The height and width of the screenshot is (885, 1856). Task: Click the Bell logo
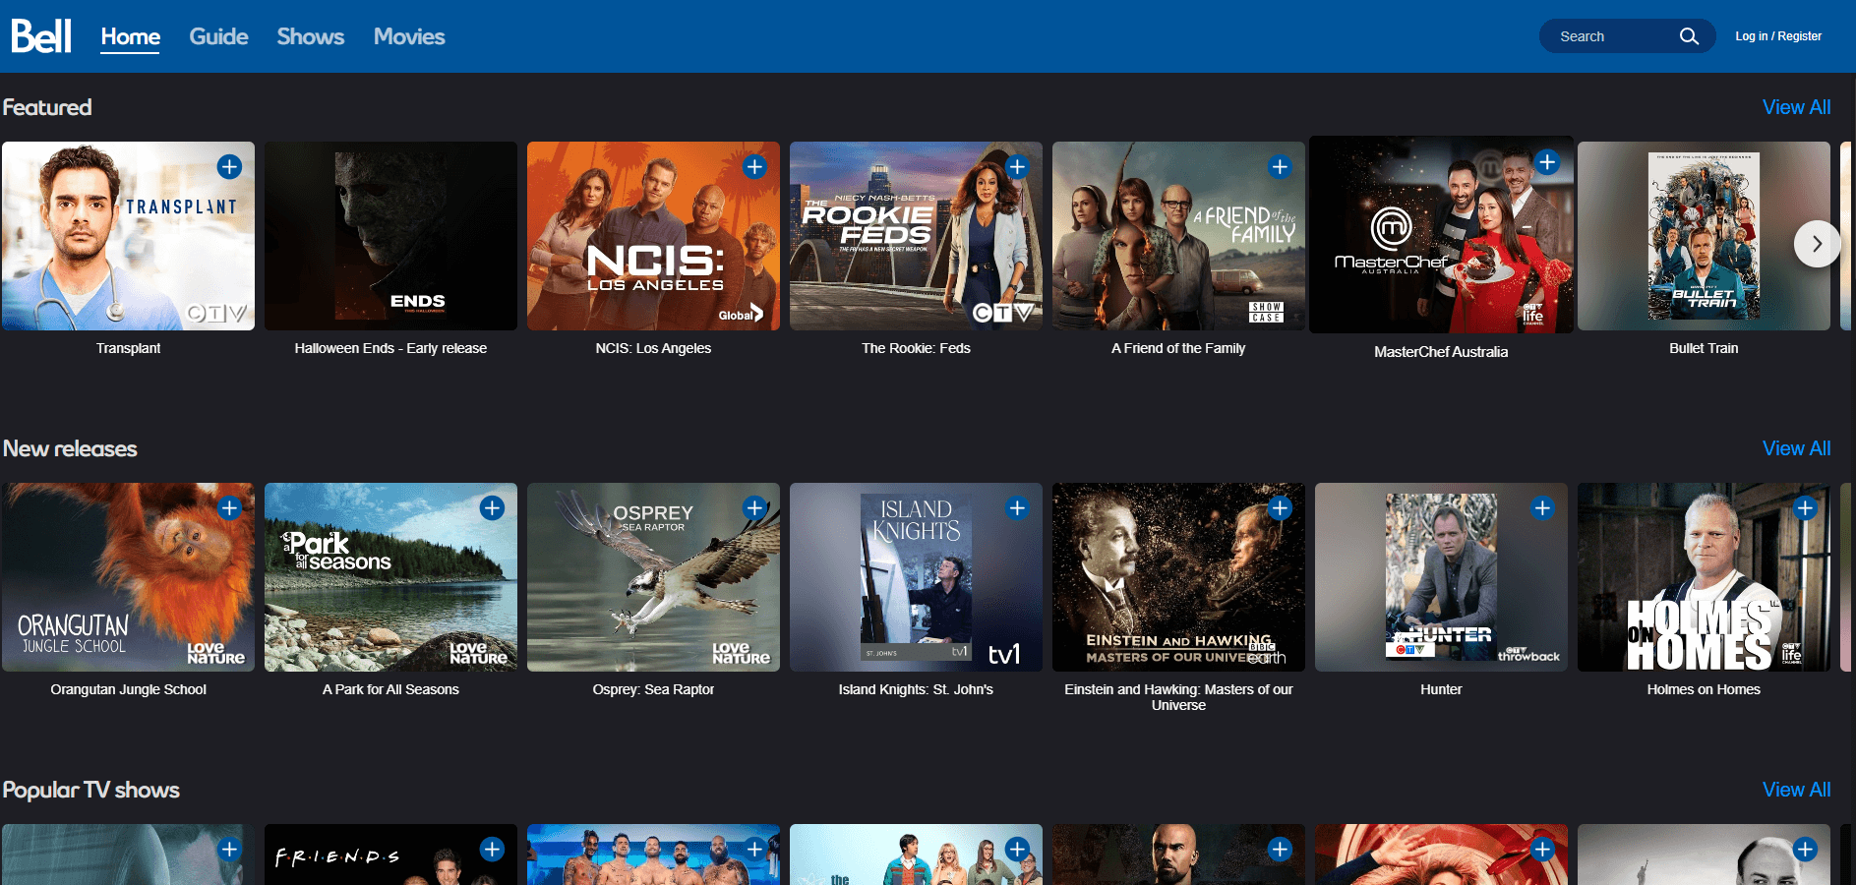pyautogui.click(x=40, y=34)
